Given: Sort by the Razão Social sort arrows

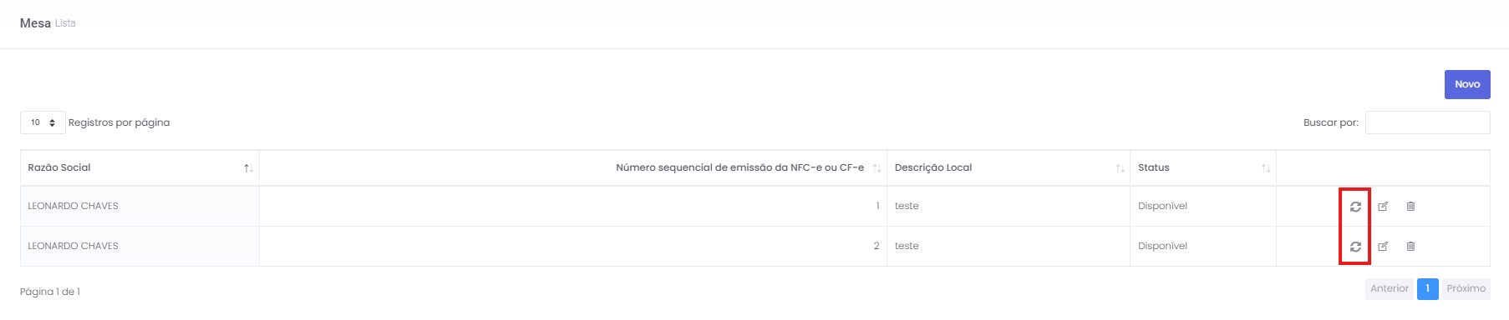Looking at the screenshot, I should 248,168.
